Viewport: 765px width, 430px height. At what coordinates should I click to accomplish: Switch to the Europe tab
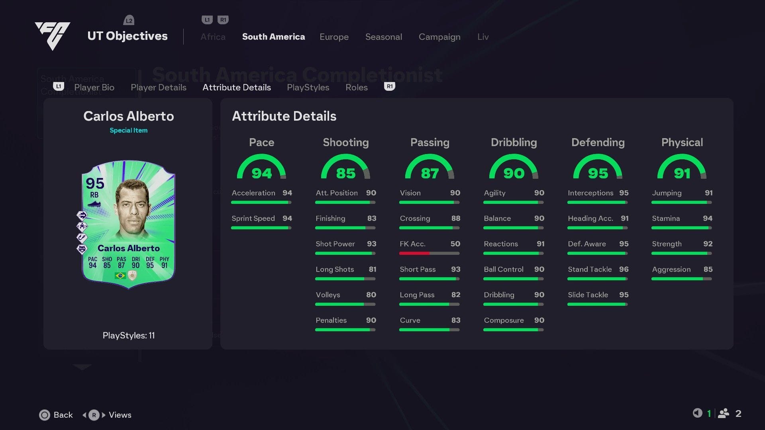[x=334, y=37]
